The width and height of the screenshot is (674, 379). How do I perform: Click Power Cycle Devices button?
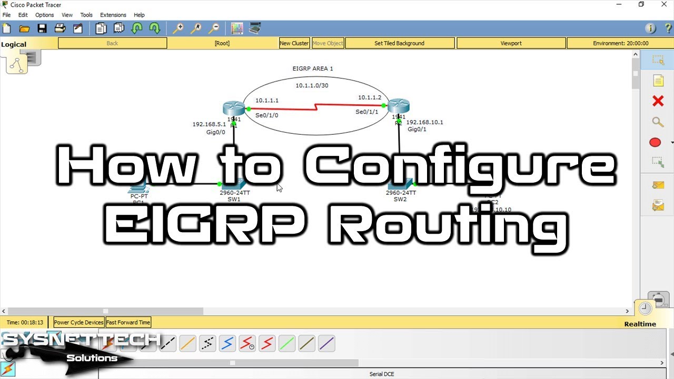click(x=78, y=322)
